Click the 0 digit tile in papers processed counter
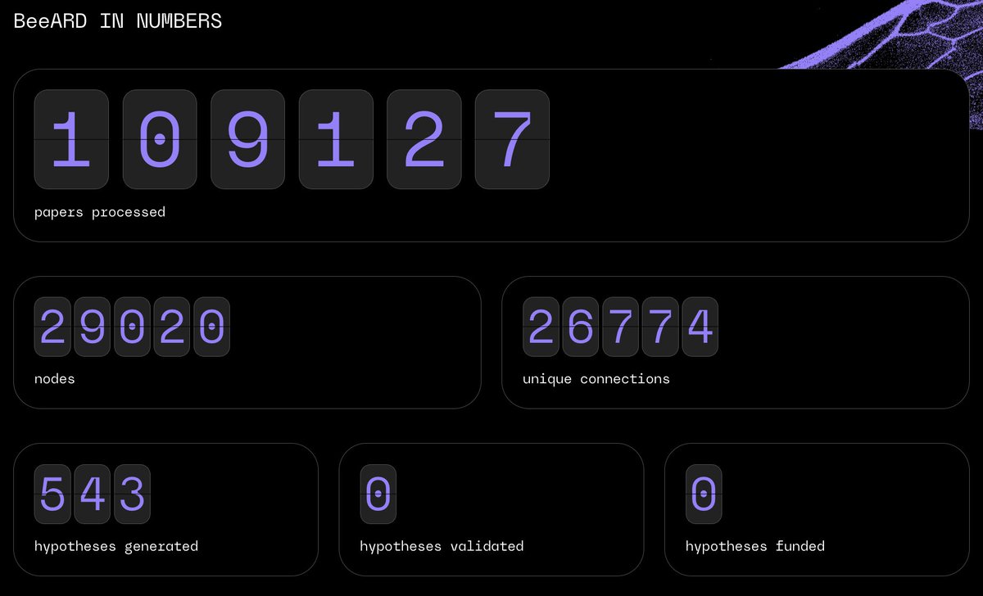 tap(160, 139)
